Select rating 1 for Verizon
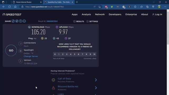The image size is (169, 95). 59,54
